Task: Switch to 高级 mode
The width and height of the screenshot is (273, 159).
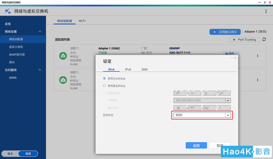Action: [28, 154]
